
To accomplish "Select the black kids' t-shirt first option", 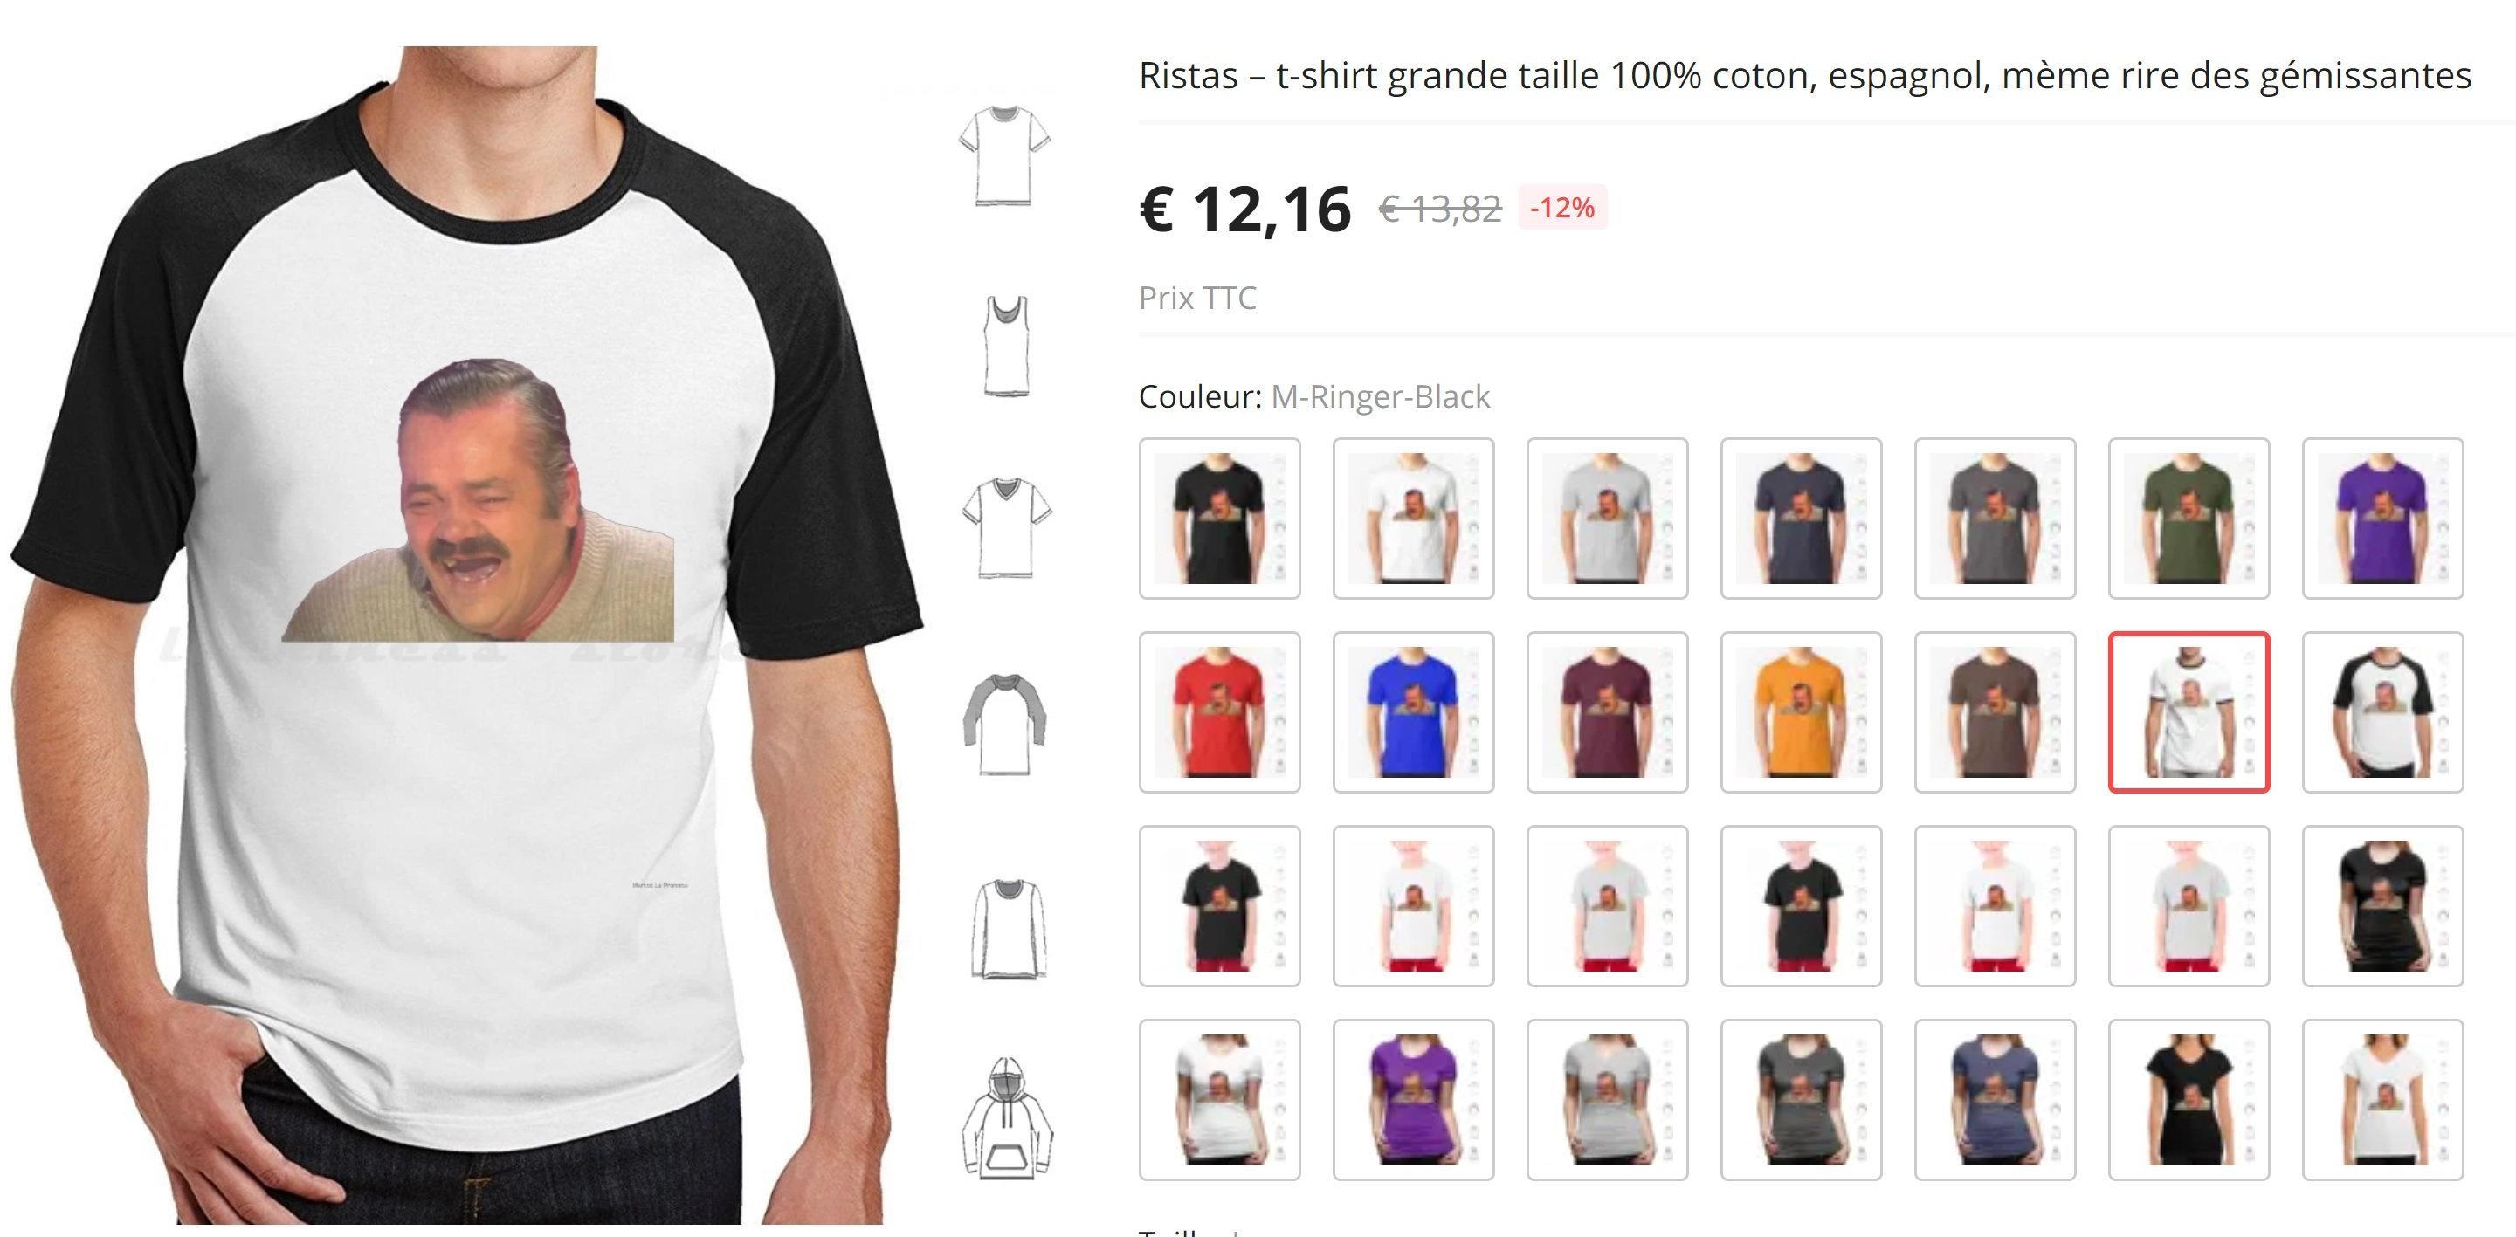I will (x=1219, y=906).
